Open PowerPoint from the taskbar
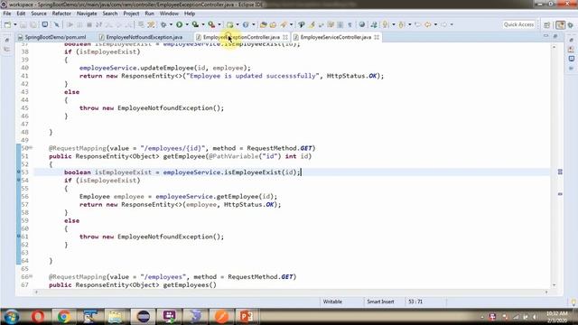 [x=247, y=317]
